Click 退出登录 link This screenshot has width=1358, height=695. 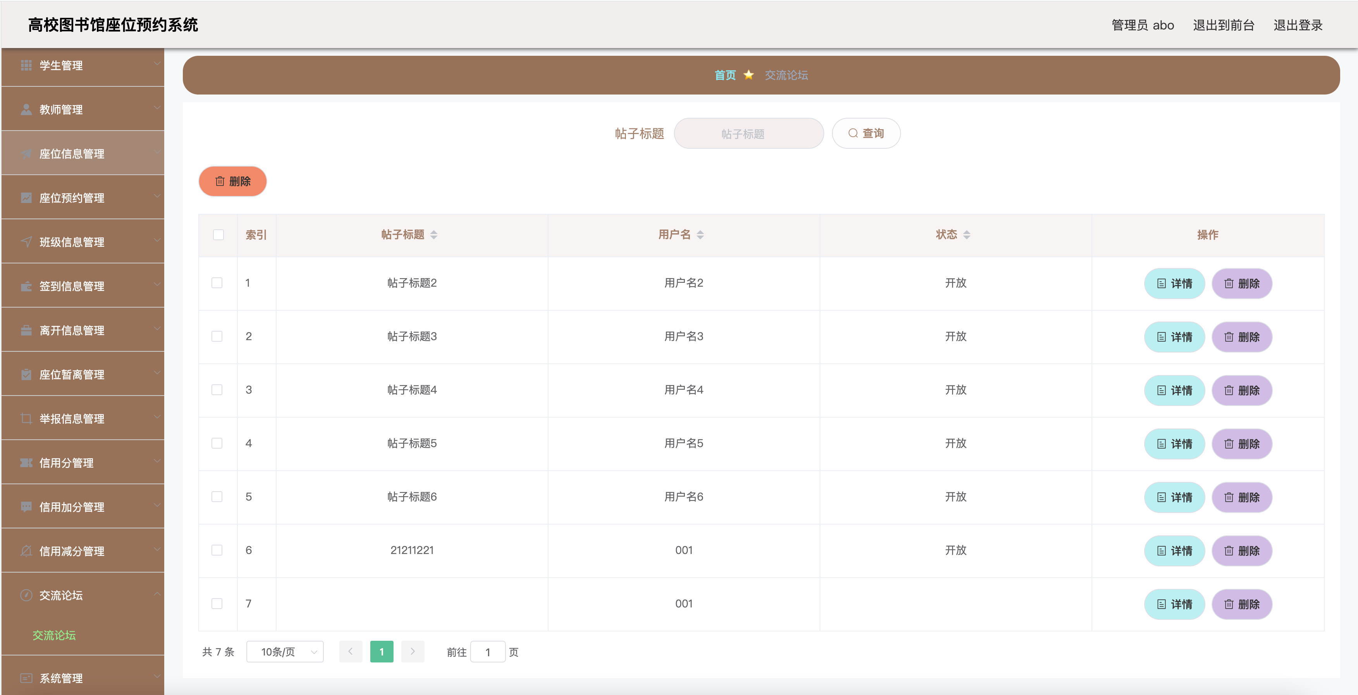[1298, 25]
